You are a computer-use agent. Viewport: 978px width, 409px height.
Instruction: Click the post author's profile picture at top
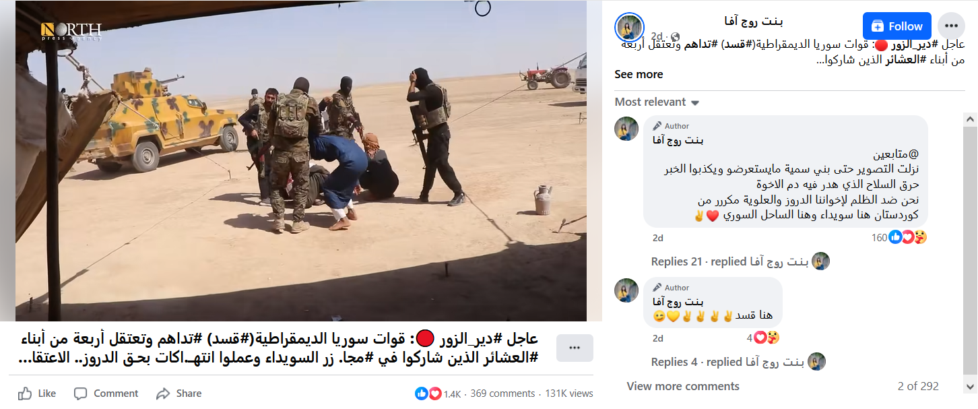coord(630,27)
